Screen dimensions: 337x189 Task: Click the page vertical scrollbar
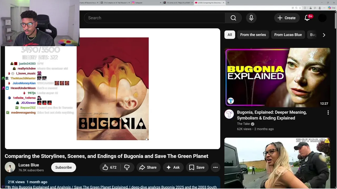click(x=335, y=21)
